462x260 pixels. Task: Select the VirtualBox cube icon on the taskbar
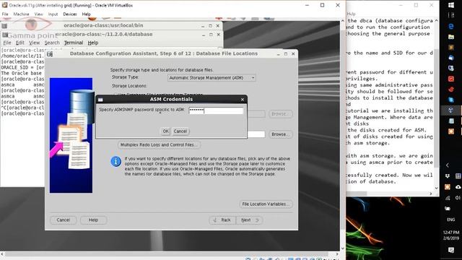click(450, 110)
